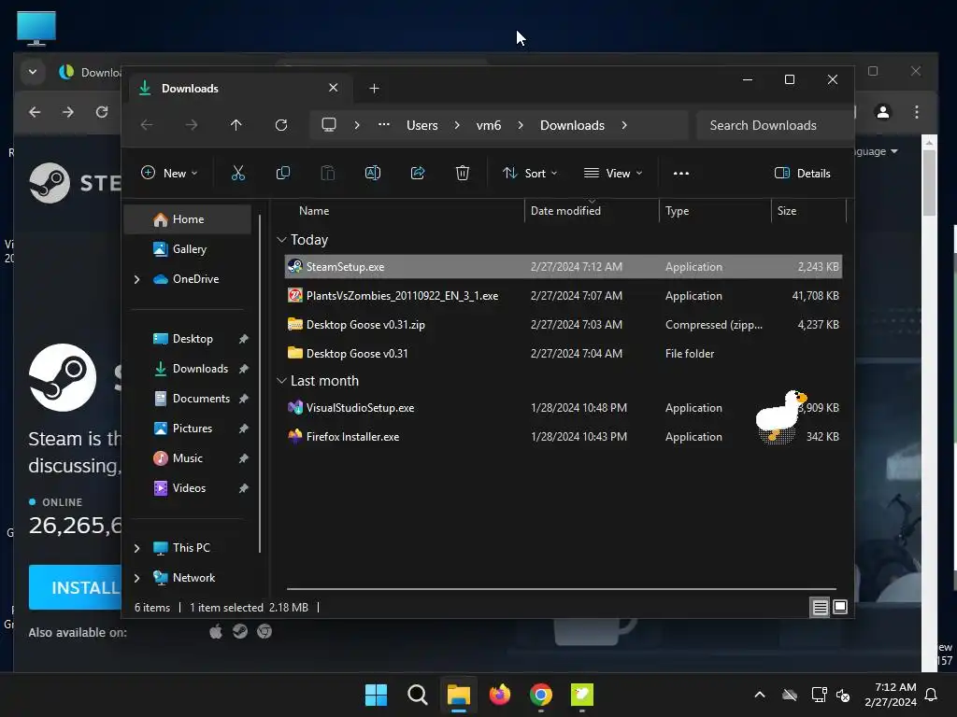The height and width of the screenshot is (717, 957).
Task: Select VisualStudioSetup.exe file
Action: [564, 408]
